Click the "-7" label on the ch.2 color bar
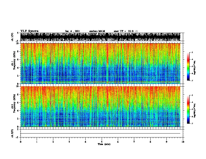This screenshot has width=206, height=159. pos(192,124)
